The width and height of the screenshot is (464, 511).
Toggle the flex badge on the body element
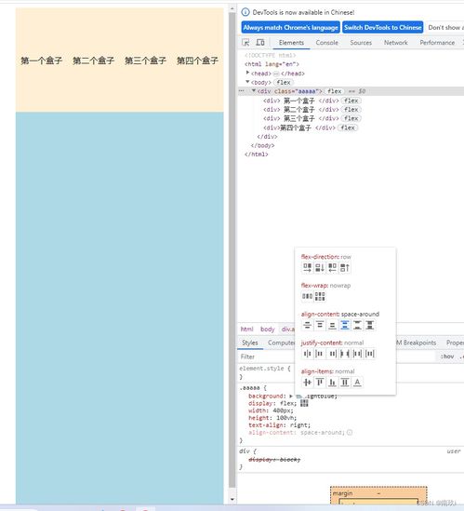click(x=284, y=83)
